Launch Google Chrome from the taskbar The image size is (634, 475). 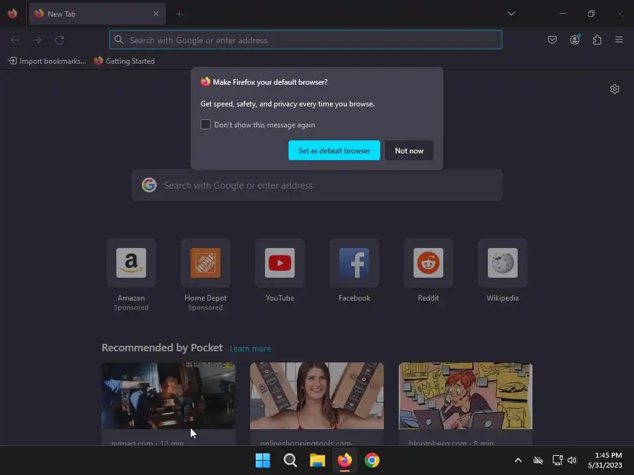click(372, 460)
